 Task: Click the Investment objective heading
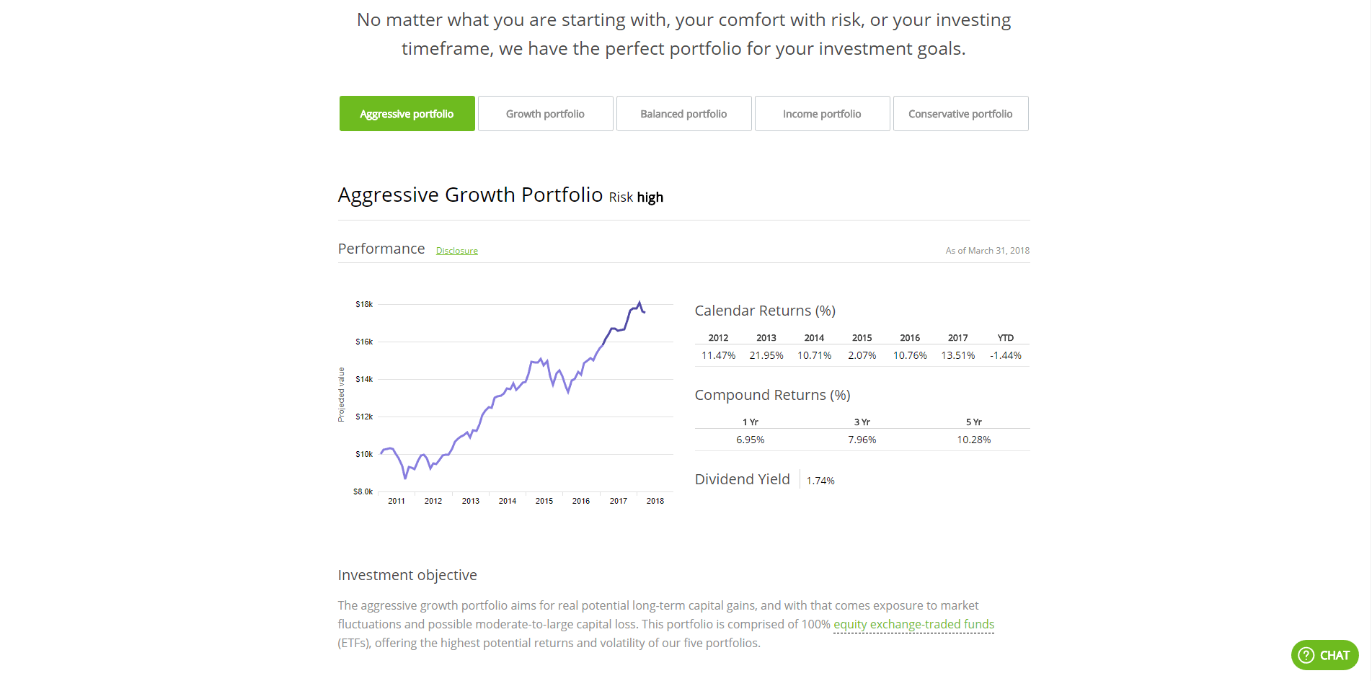click(407, 575)
